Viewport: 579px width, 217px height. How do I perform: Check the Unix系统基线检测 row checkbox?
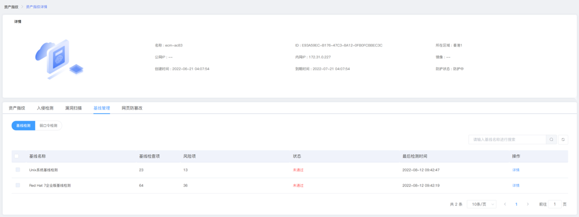coord(18,170)
